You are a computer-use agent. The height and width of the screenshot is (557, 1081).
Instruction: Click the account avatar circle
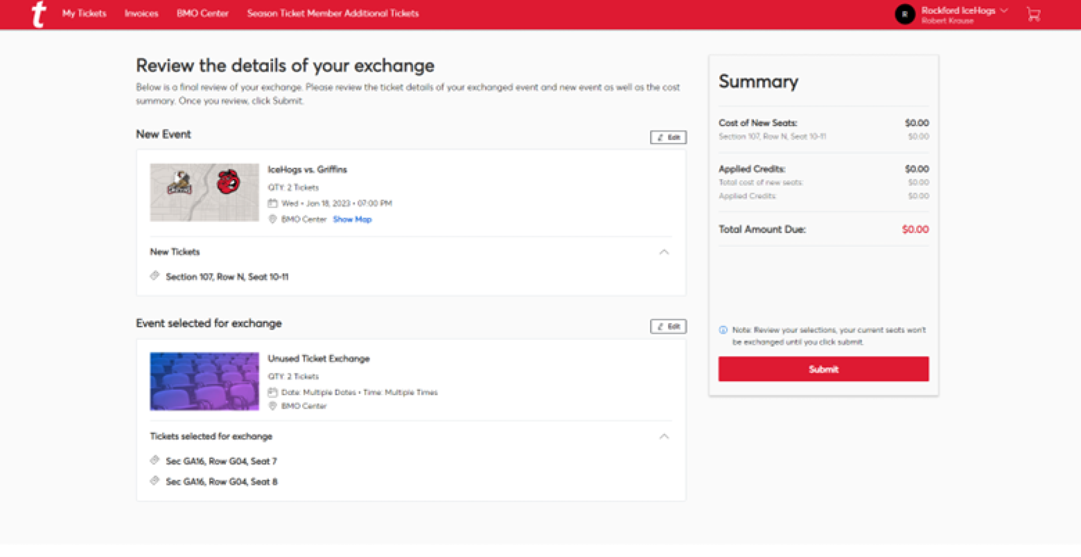click(x=904, y=14)
